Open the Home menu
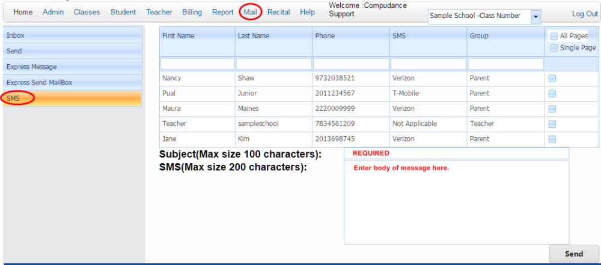 [23, 12]
